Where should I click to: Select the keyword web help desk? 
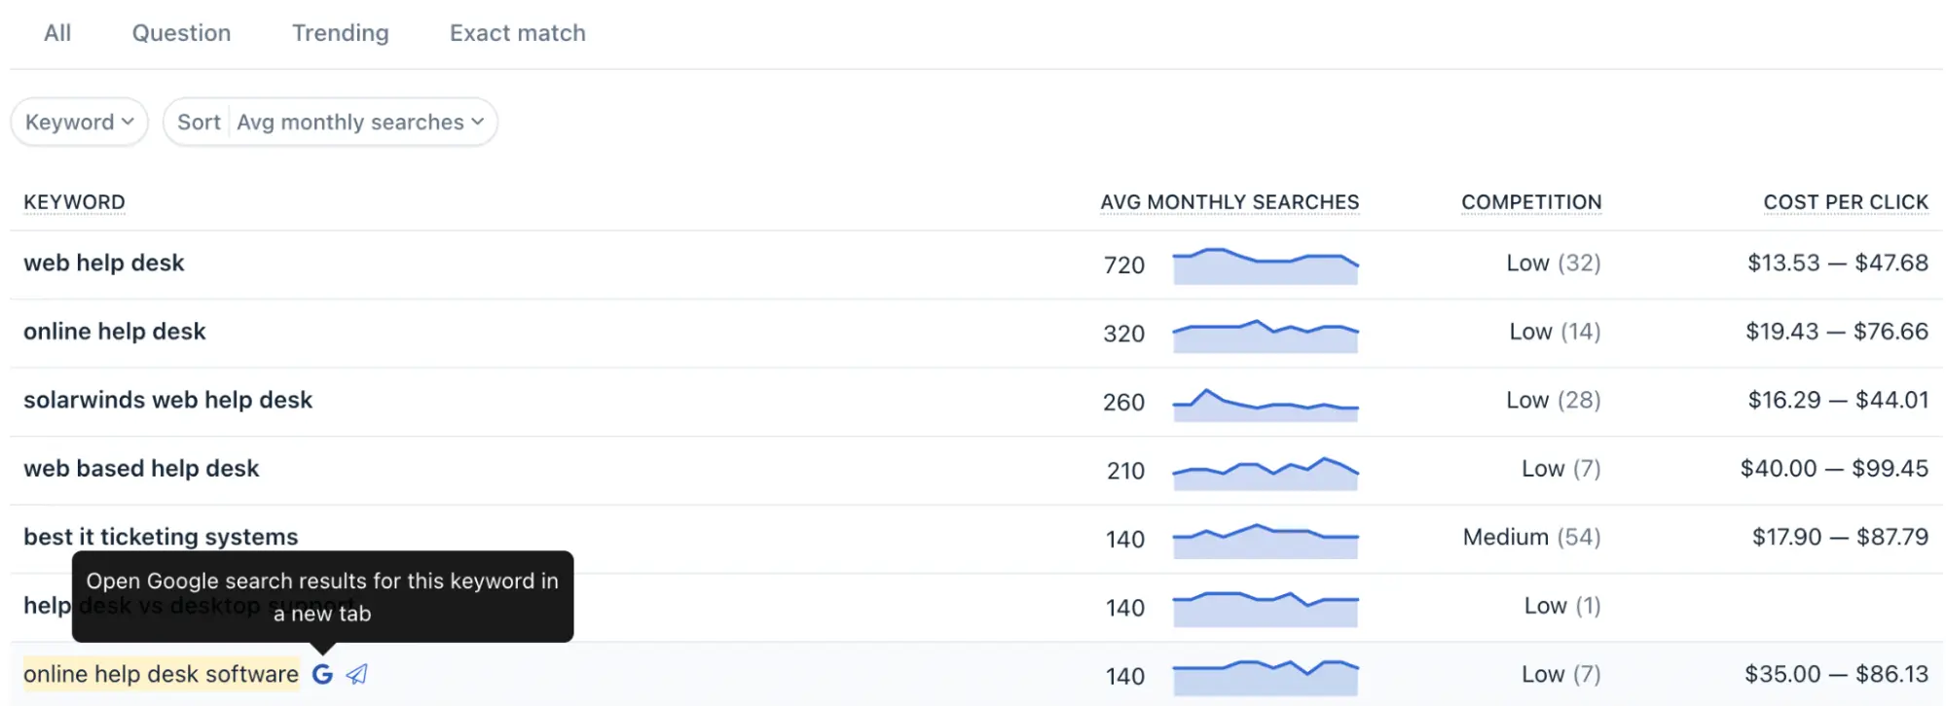[x=104, y=264]
